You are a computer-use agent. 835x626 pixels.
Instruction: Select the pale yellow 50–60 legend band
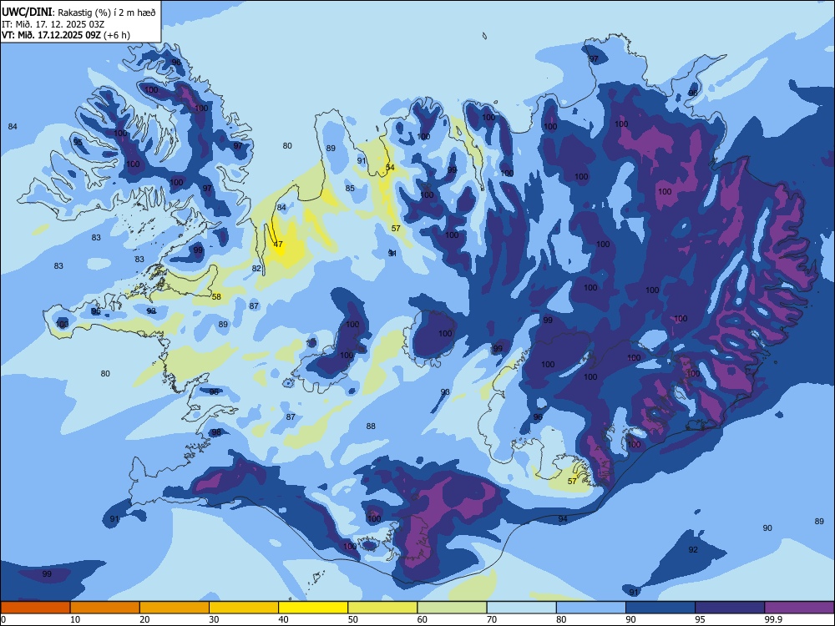[382, 608]
